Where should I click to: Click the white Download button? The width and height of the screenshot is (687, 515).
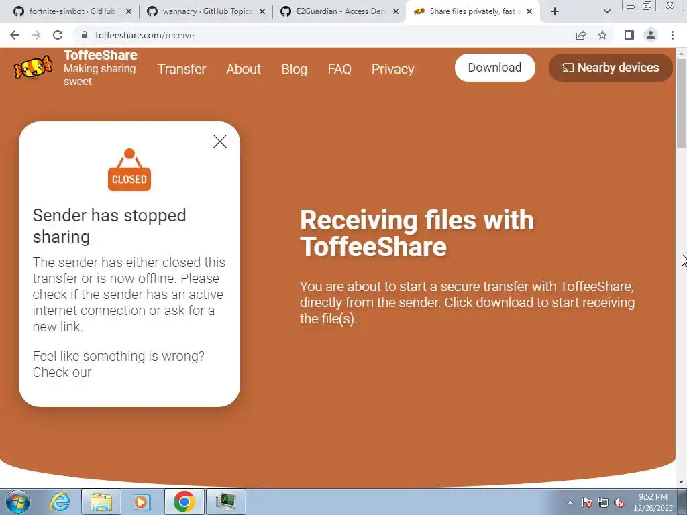(x=494, y=68)
